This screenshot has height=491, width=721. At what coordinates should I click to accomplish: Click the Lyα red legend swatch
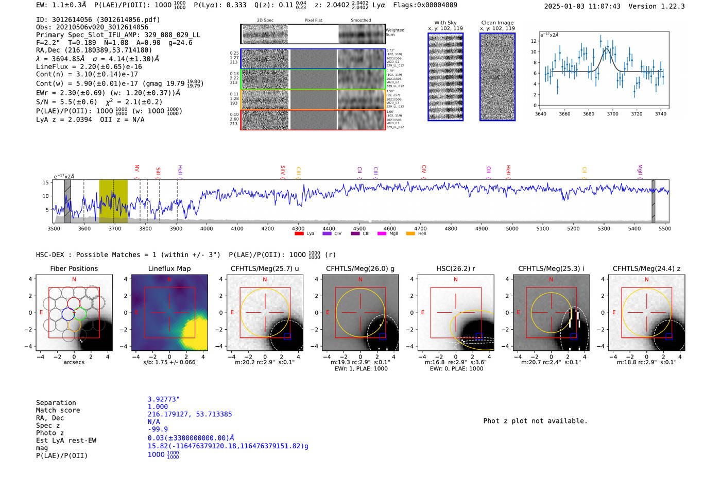click(299, 233)
